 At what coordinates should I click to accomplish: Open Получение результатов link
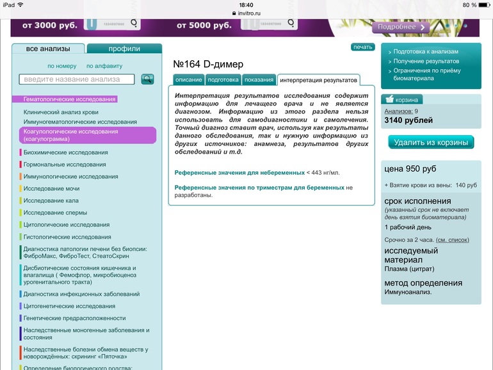click(x=426, y=61)
